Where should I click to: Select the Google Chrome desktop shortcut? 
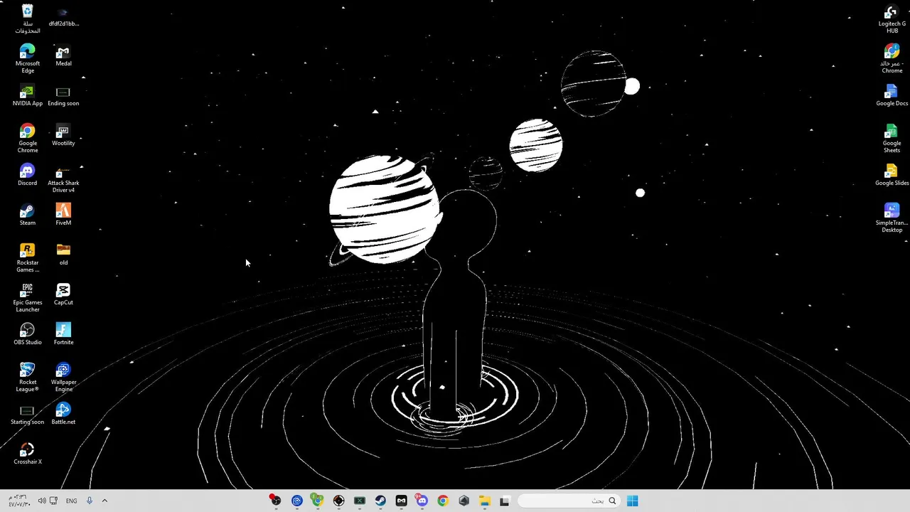pos(27,138)
